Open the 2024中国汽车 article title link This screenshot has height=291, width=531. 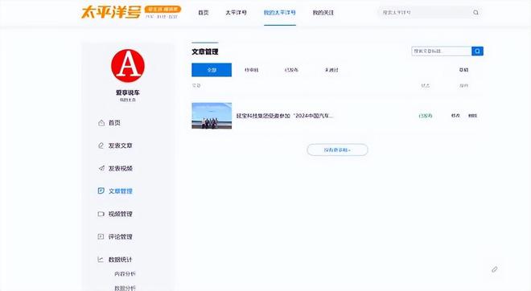pyautogui.click(x=285, y=116)
